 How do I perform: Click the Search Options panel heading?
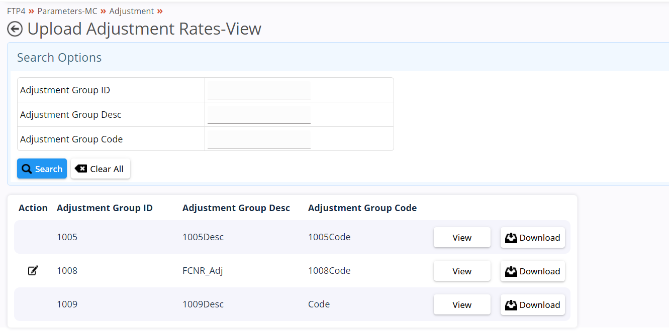tap(59, 58)
